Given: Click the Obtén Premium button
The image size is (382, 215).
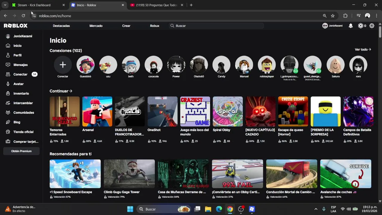Looking at the screenshot, I should (21, 151).
